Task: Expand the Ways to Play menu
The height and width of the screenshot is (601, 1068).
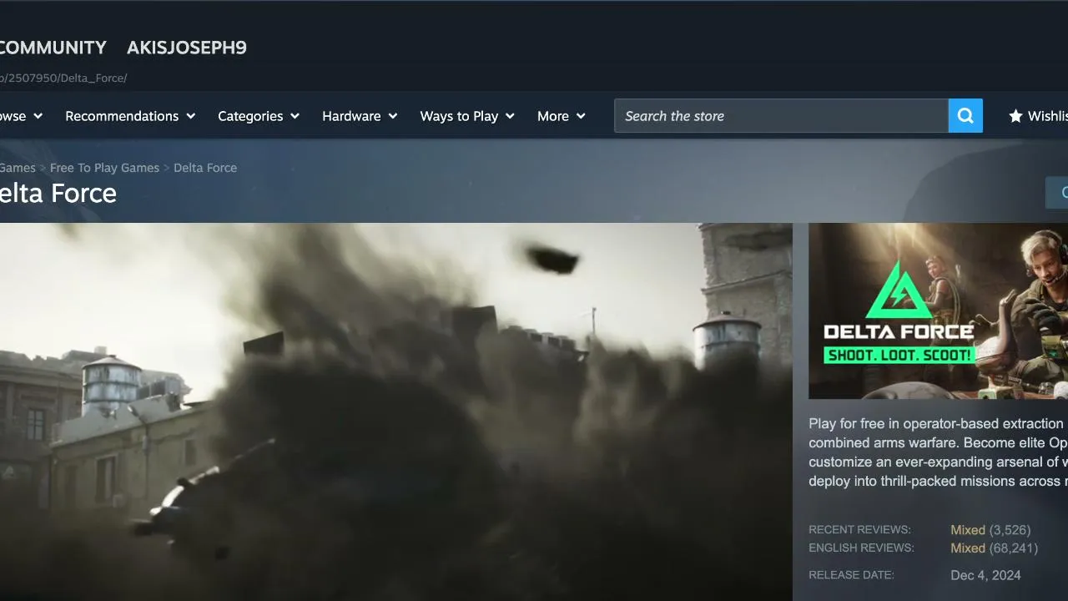Action: (467, 116)
